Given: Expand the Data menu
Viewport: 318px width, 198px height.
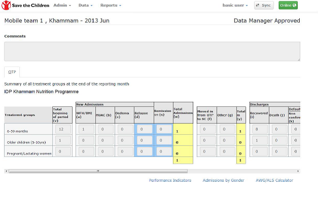Looking at the screenshot, I should pos(86,5).
